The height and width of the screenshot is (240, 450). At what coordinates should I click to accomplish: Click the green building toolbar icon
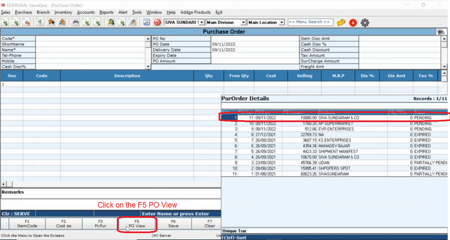click(111, 22)
